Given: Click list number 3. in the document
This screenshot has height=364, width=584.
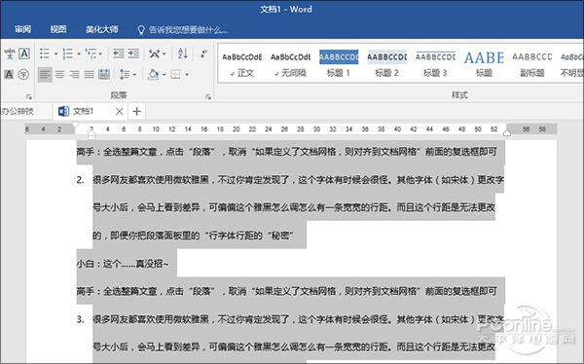Looking at the screenshot, I should tap(81, 319).
